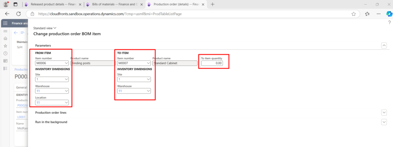The width and height of the screenshot is (393, 147).
Task: Open the browser tab actions icon
Action: tap(15, 4)
